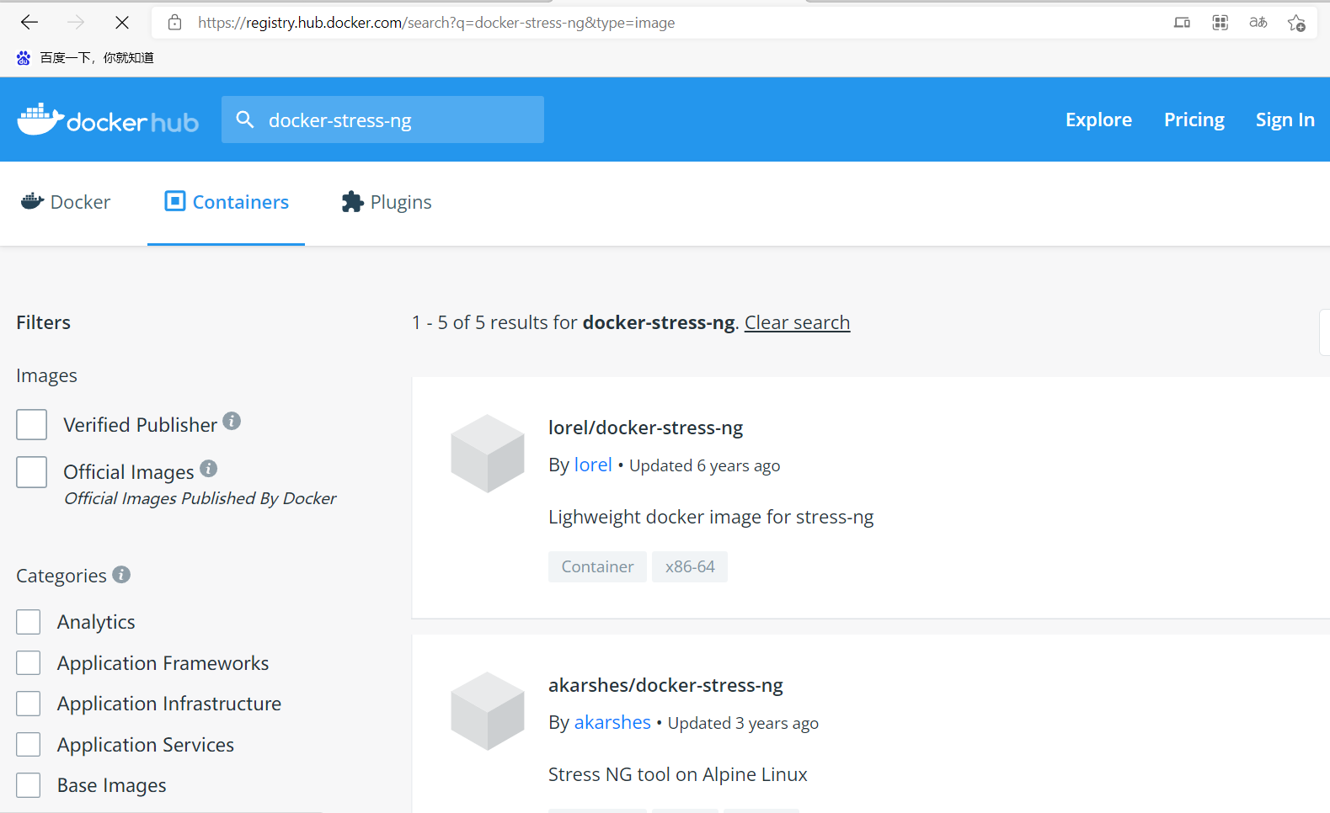Click the browser forward arrow
Viewport: 1330px width, 813px height.
(x=76, y=23)
